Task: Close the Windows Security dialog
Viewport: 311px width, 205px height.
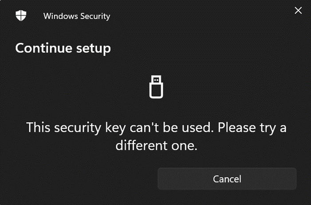Action: pos(298,10)
